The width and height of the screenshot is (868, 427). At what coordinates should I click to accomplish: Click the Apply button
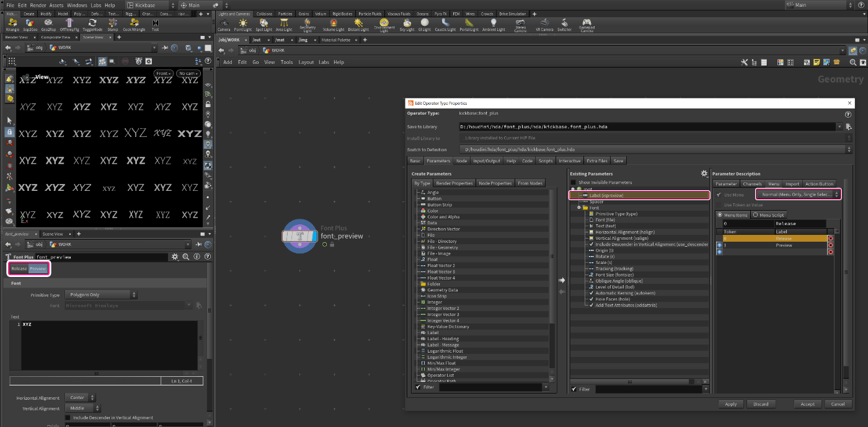[731, 404]
